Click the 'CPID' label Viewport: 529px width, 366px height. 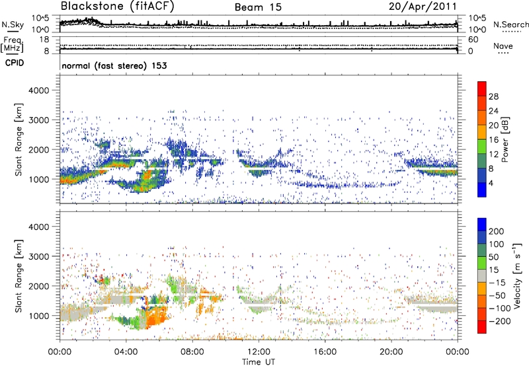click(x=15, y=63)
